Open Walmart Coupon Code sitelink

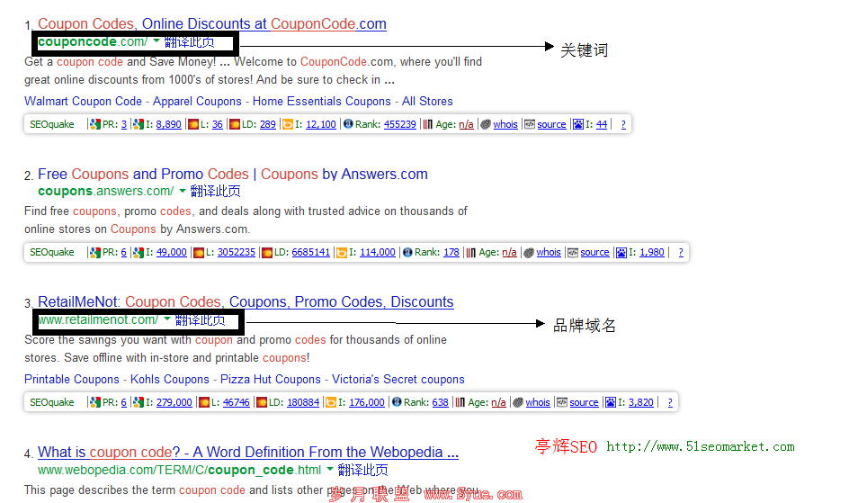(x=83, y=102)
